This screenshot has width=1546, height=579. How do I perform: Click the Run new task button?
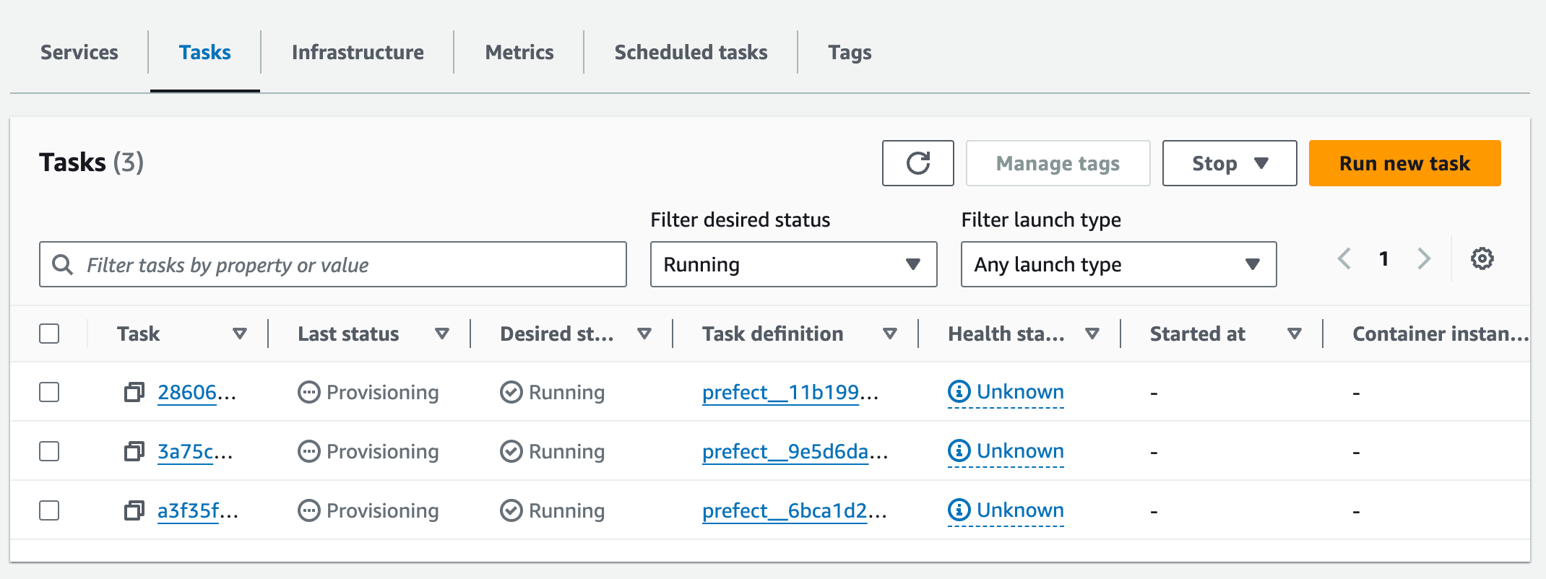(1404, 163)
